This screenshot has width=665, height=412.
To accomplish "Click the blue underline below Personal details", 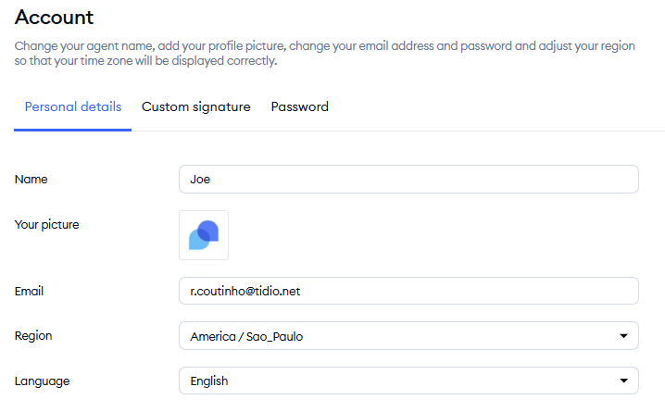I will pos(72,130).
